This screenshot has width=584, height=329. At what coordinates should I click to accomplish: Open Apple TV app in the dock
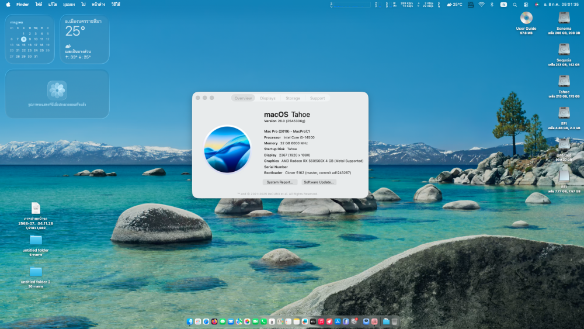pyautogui.click(x=313, y=321)
